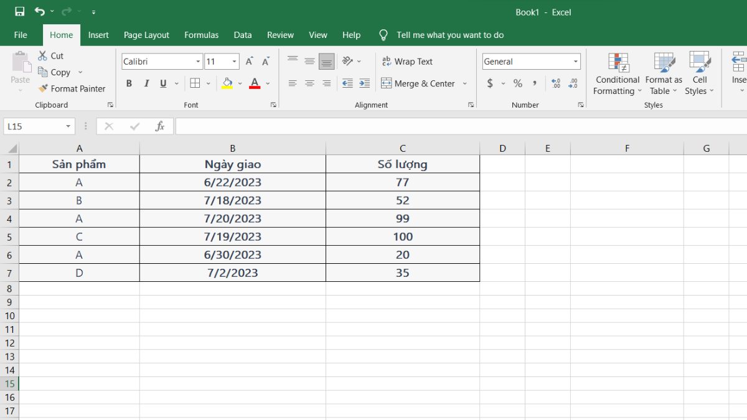Open the Page Layout tab

[x=146, y=35]
